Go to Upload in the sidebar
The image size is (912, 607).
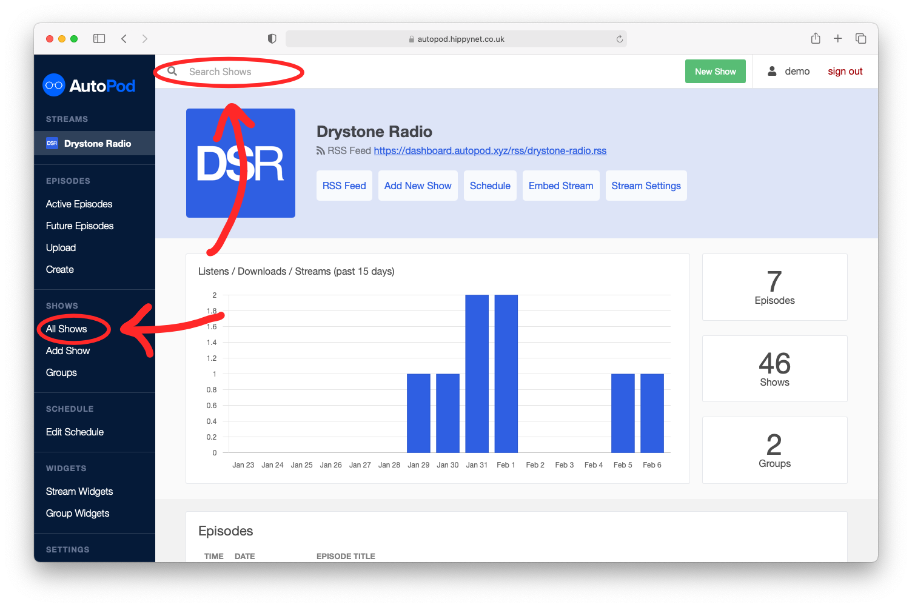61,247
